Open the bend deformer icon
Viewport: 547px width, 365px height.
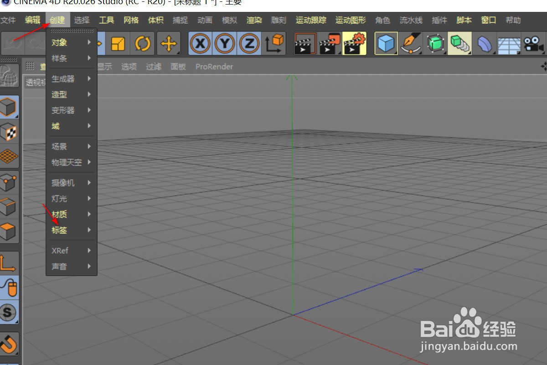[x=485, y=44]
